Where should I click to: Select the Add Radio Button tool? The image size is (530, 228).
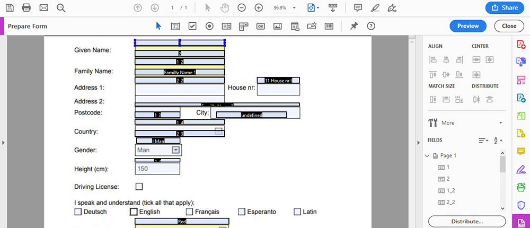pos(209,26)
